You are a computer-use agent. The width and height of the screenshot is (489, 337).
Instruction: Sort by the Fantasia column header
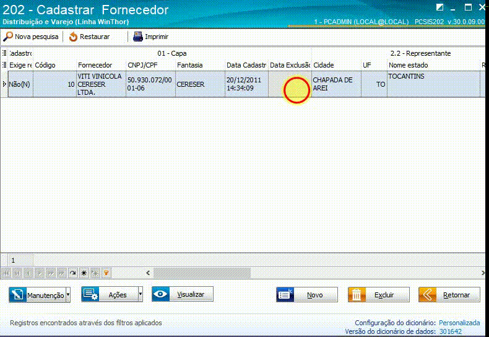pyautogui.click(x=200, y=65)
